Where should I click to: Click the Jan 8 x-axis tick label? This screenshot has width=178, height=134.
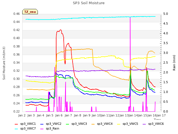77,115
